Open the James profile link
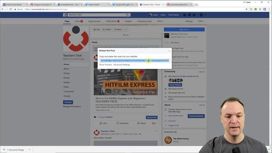The image size is (272, 153). [153, 15]
